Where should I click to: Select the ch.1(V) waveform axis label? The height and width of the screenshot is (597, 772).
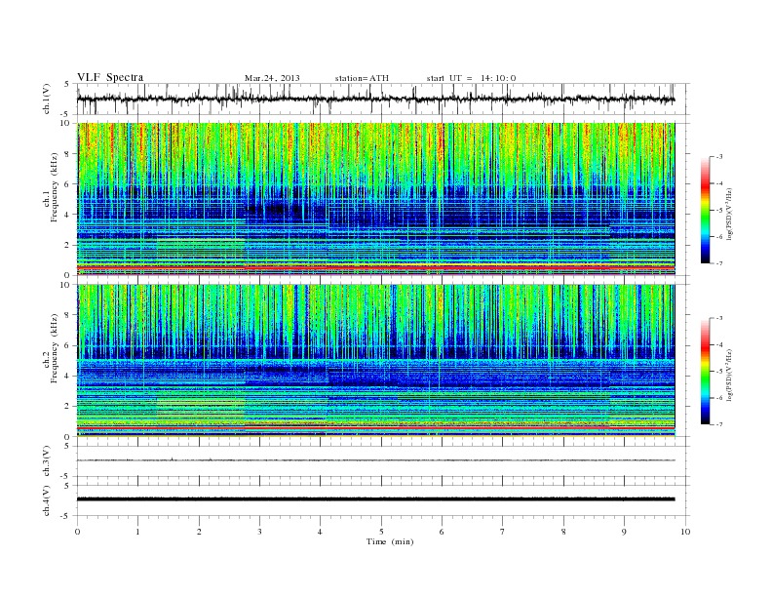click(x=47, y=99)
